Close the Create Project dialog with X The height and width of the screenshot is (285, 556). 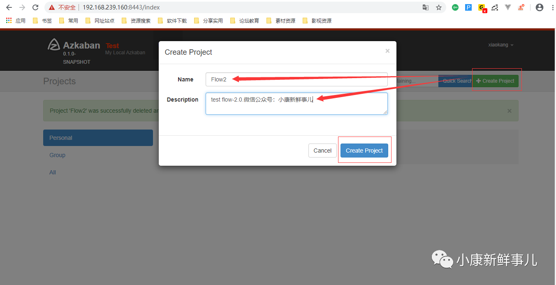[387, 51]
